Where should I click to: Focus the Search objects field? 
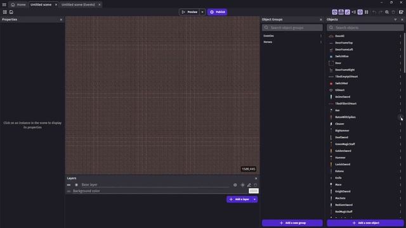click(x=365, y=28)
